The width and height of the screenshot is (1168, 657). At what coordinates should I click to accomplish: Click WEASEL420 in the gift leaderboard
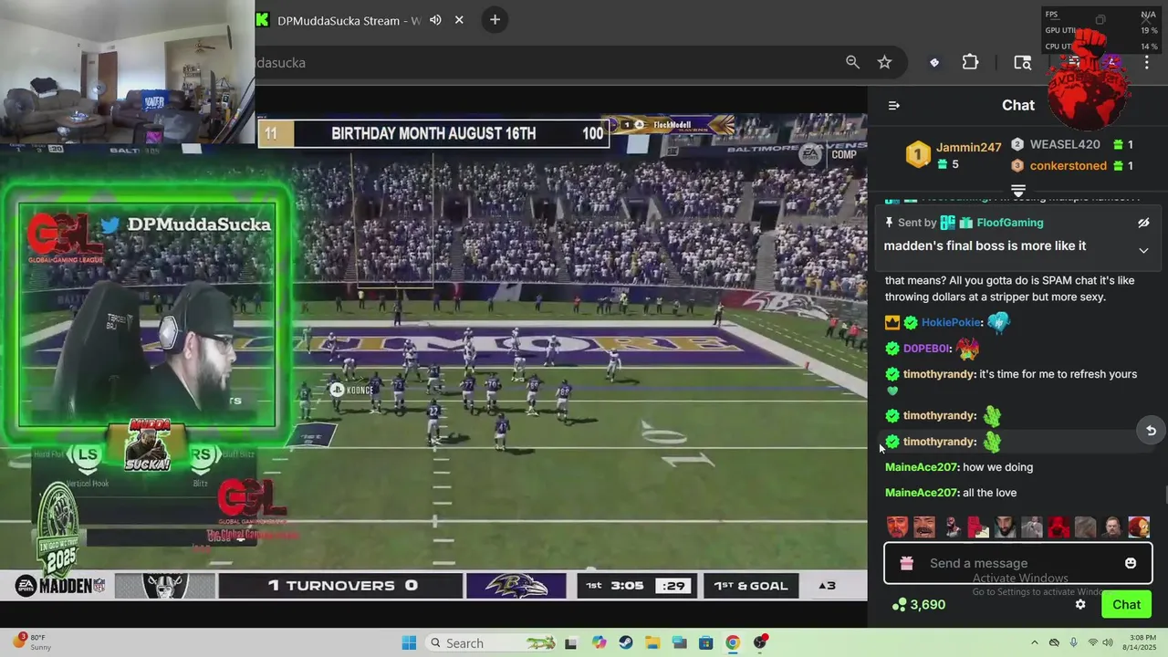(1065, 144)
